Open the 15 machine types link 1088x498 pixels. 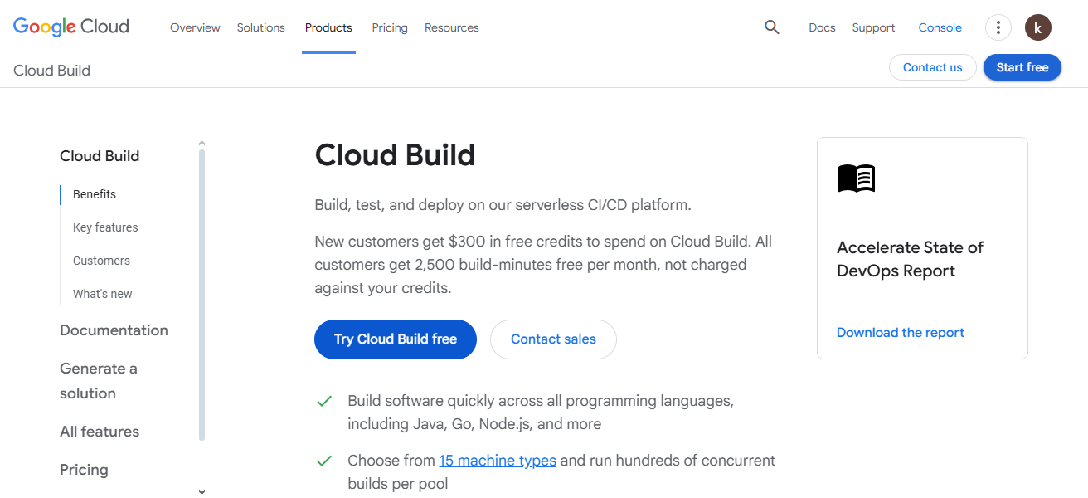pyautogui.click(x=498, y=460)
